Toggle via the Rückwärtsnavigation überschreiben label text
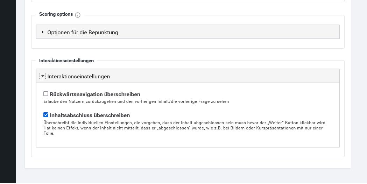Viewport: 367px width, 184px height. tap(95, 94)
